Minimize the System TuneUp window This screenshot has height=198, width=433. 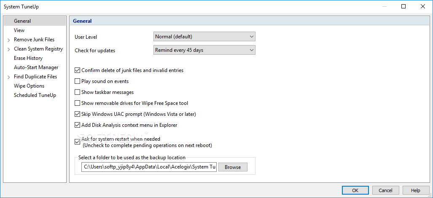[x=385, y=7]
